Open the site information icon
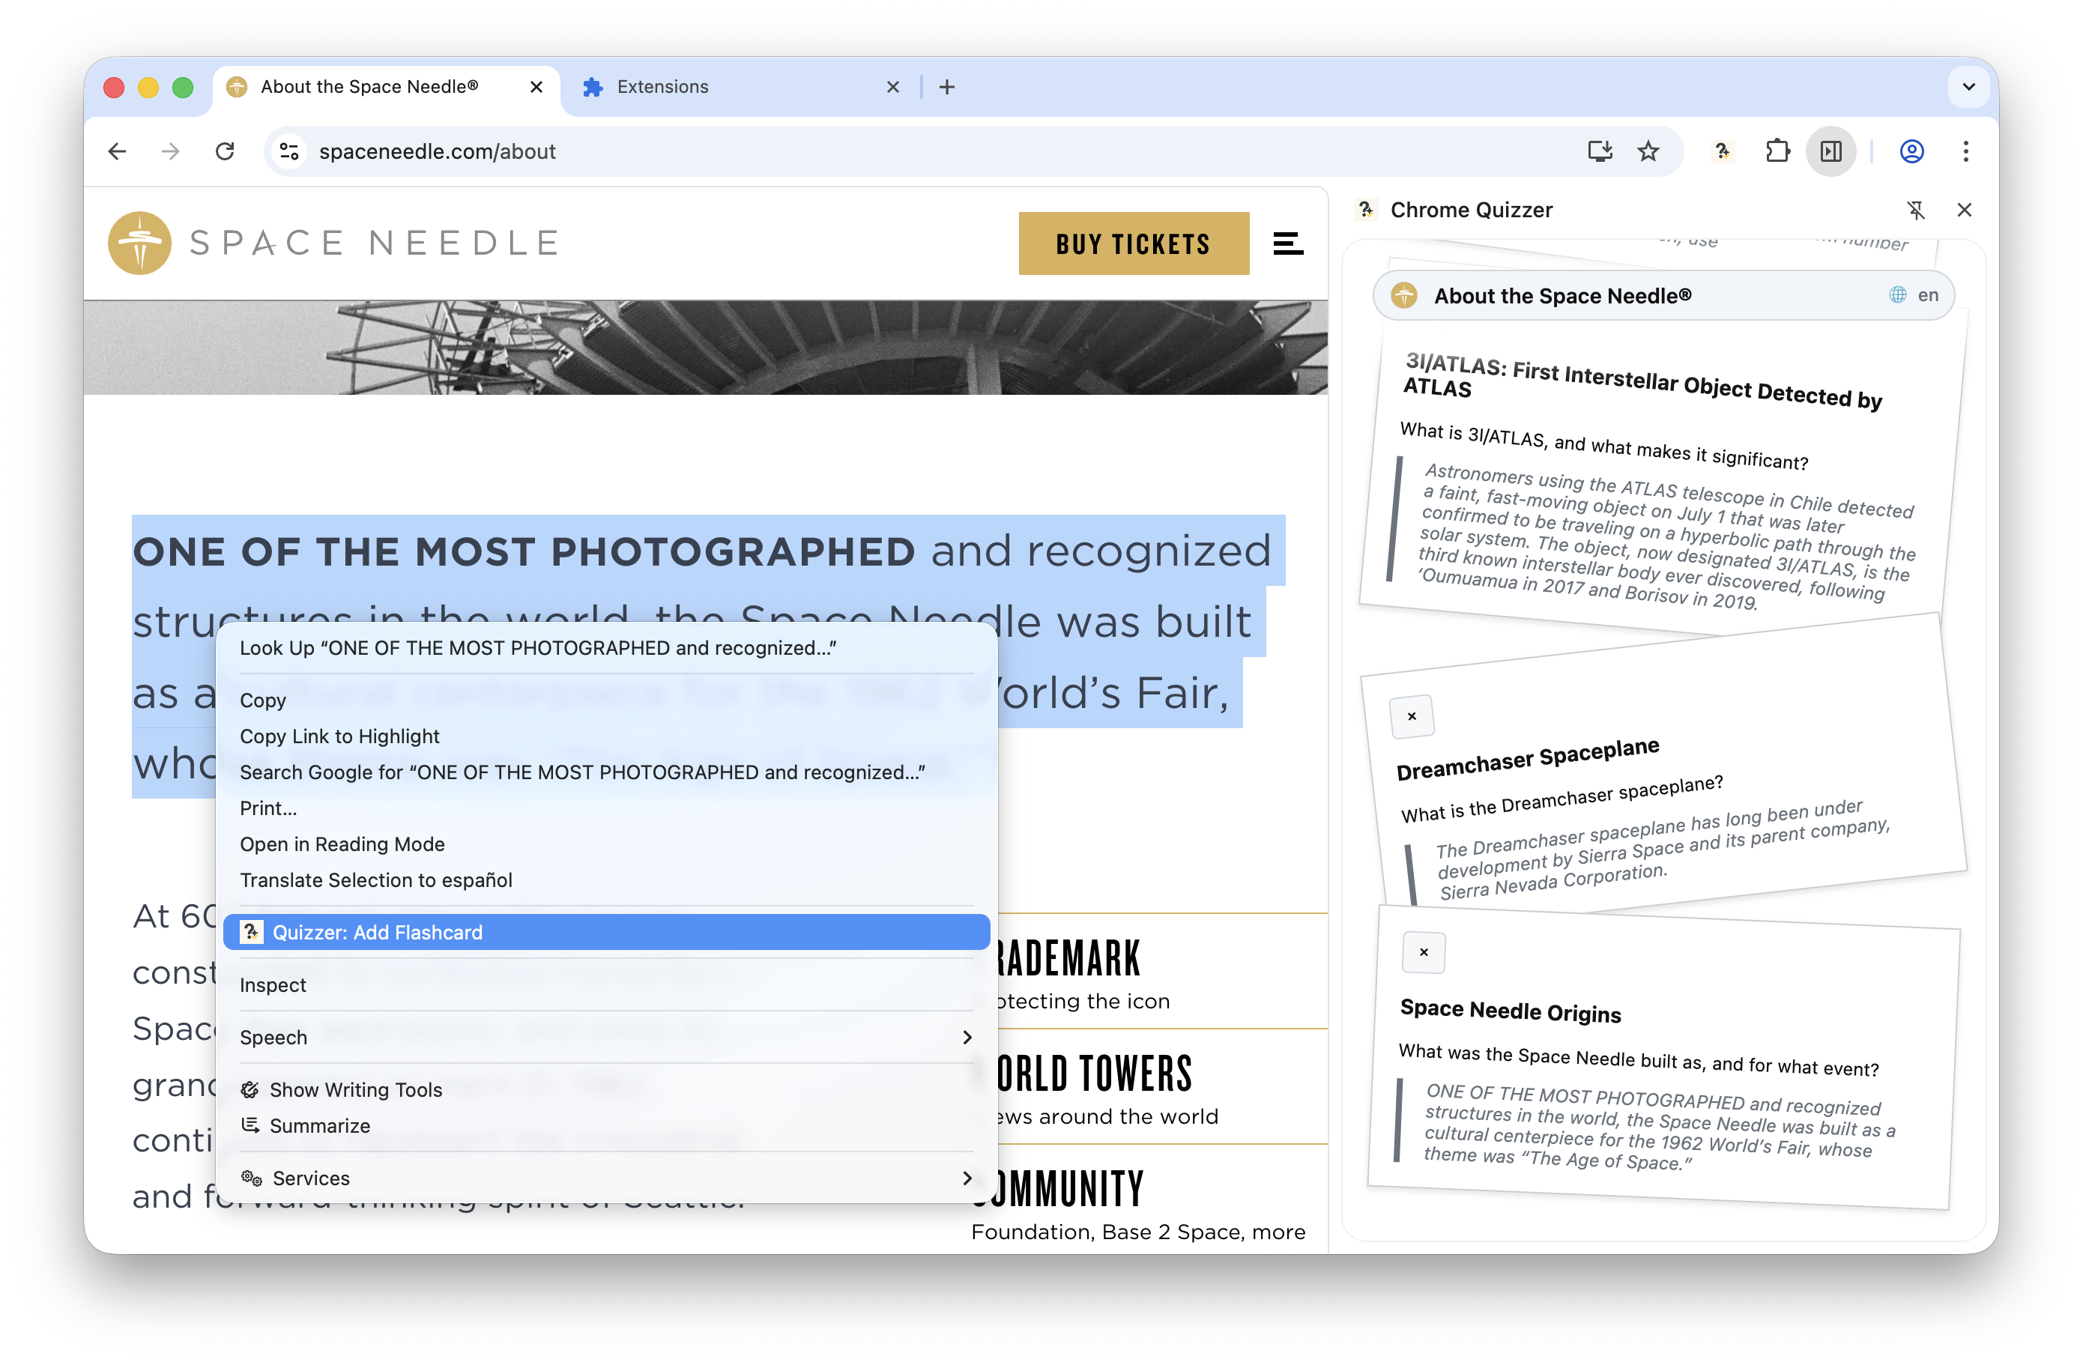The width and height of the screenshot is (2083, 1365). pos(290,151)
